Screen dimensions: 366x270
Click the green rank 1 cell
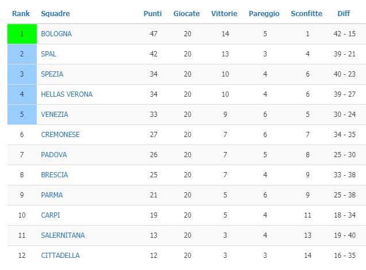[22, 34]
